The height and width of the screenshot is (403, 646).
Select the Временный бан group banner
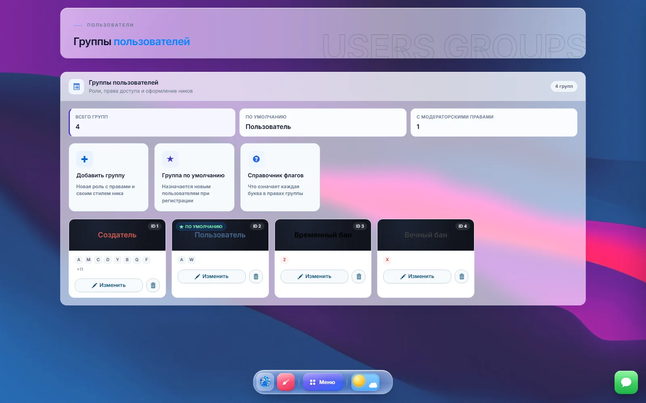pyautogui.click(x=323, y=235)
